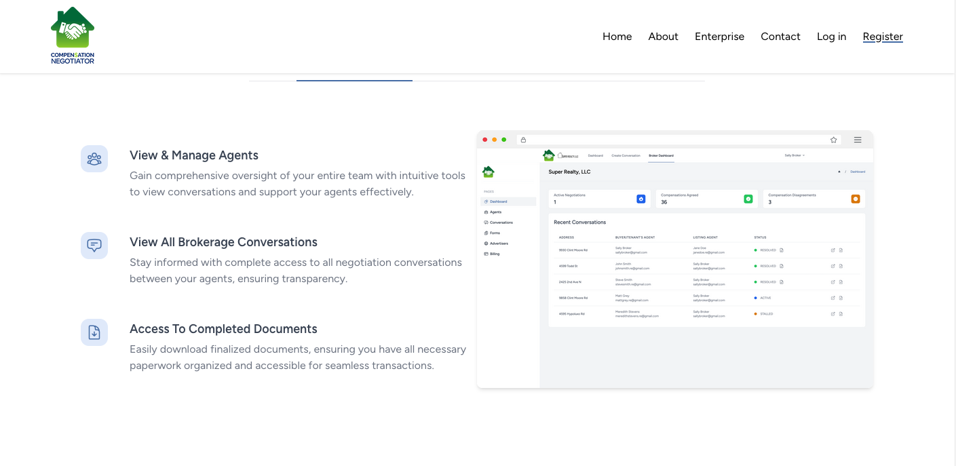
Task: Open the About page
Action: (x=663, y=37)
